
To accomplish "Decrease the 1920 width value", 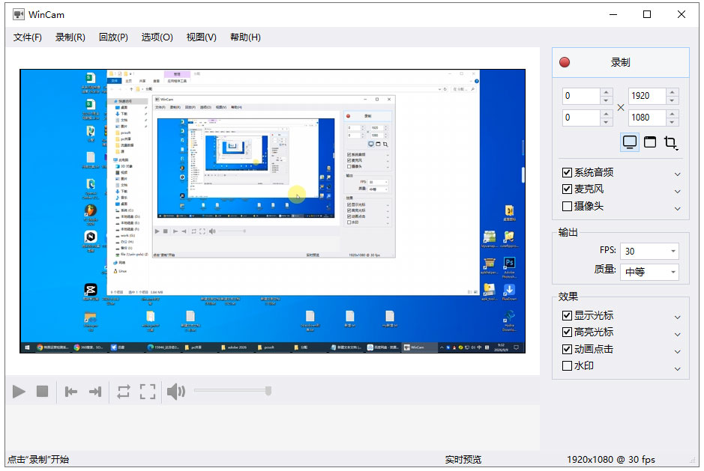I will tap(672, 100).
